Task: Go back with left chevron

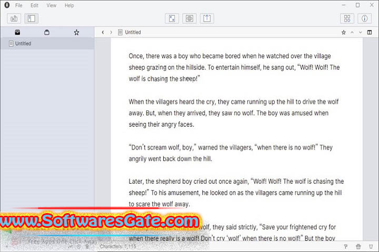Action: pyautogui.click(x=103, y=33)
